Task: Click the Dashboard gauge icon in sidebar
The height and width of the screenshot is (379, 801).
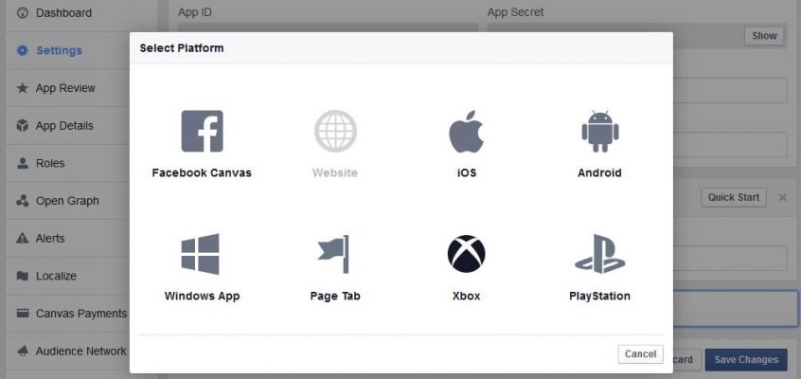Action: 23,12
